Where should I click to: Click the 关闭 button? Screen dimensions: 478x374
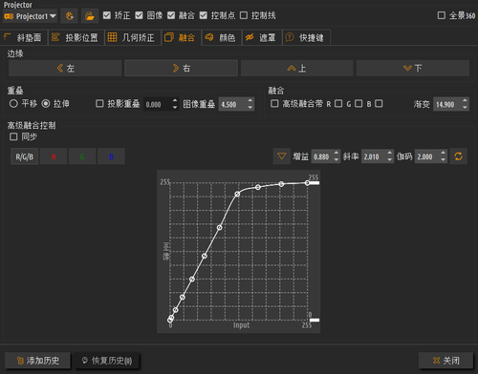445,361
